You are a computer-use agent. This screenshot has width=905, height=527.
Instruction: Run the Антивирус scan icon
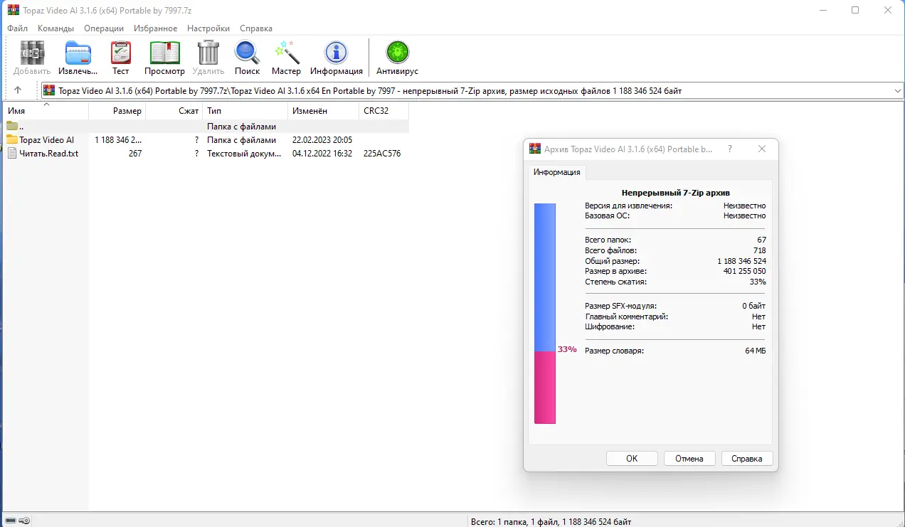point(396,53)
